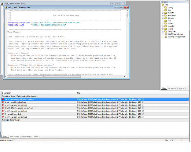The height and width of the screenshot is (152, 191).
Task: Close the Sonic_2 PVA Candles window
Action: click(126, 8)
